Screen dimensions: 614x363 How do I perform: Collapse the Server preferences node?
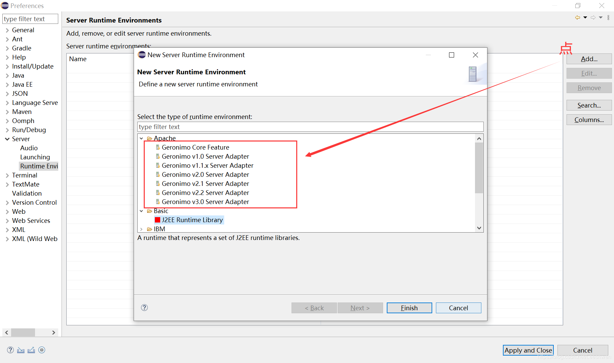tap(7, 139)
